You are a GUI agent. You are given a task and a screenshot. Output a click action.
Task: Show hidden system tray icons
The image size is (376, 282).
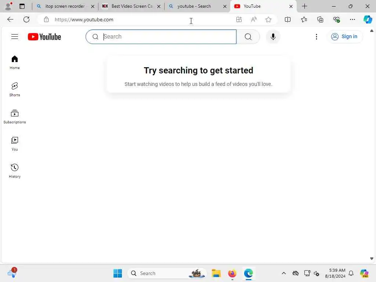(x=284, y=273)
